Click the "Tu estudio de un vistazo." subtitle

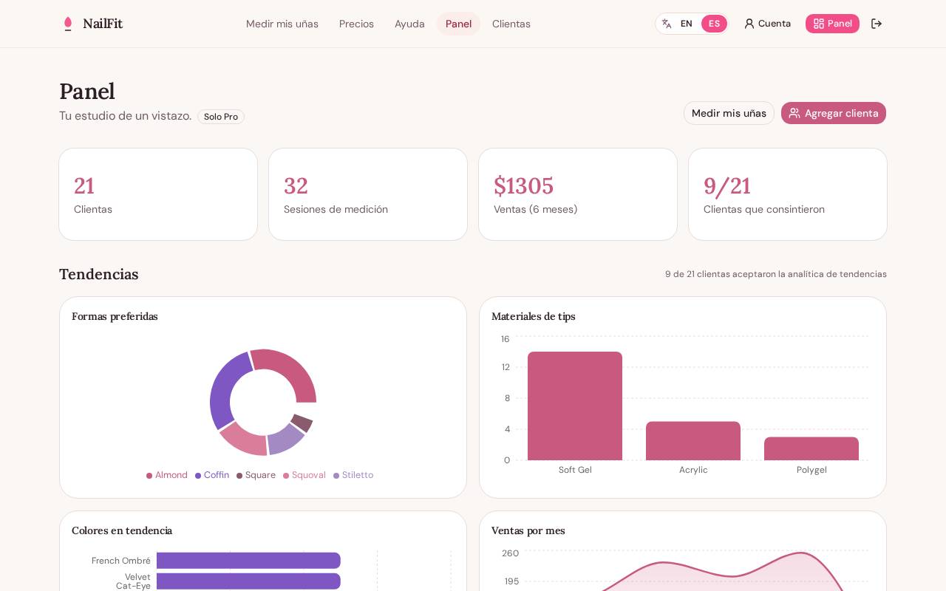click(126, 116)
